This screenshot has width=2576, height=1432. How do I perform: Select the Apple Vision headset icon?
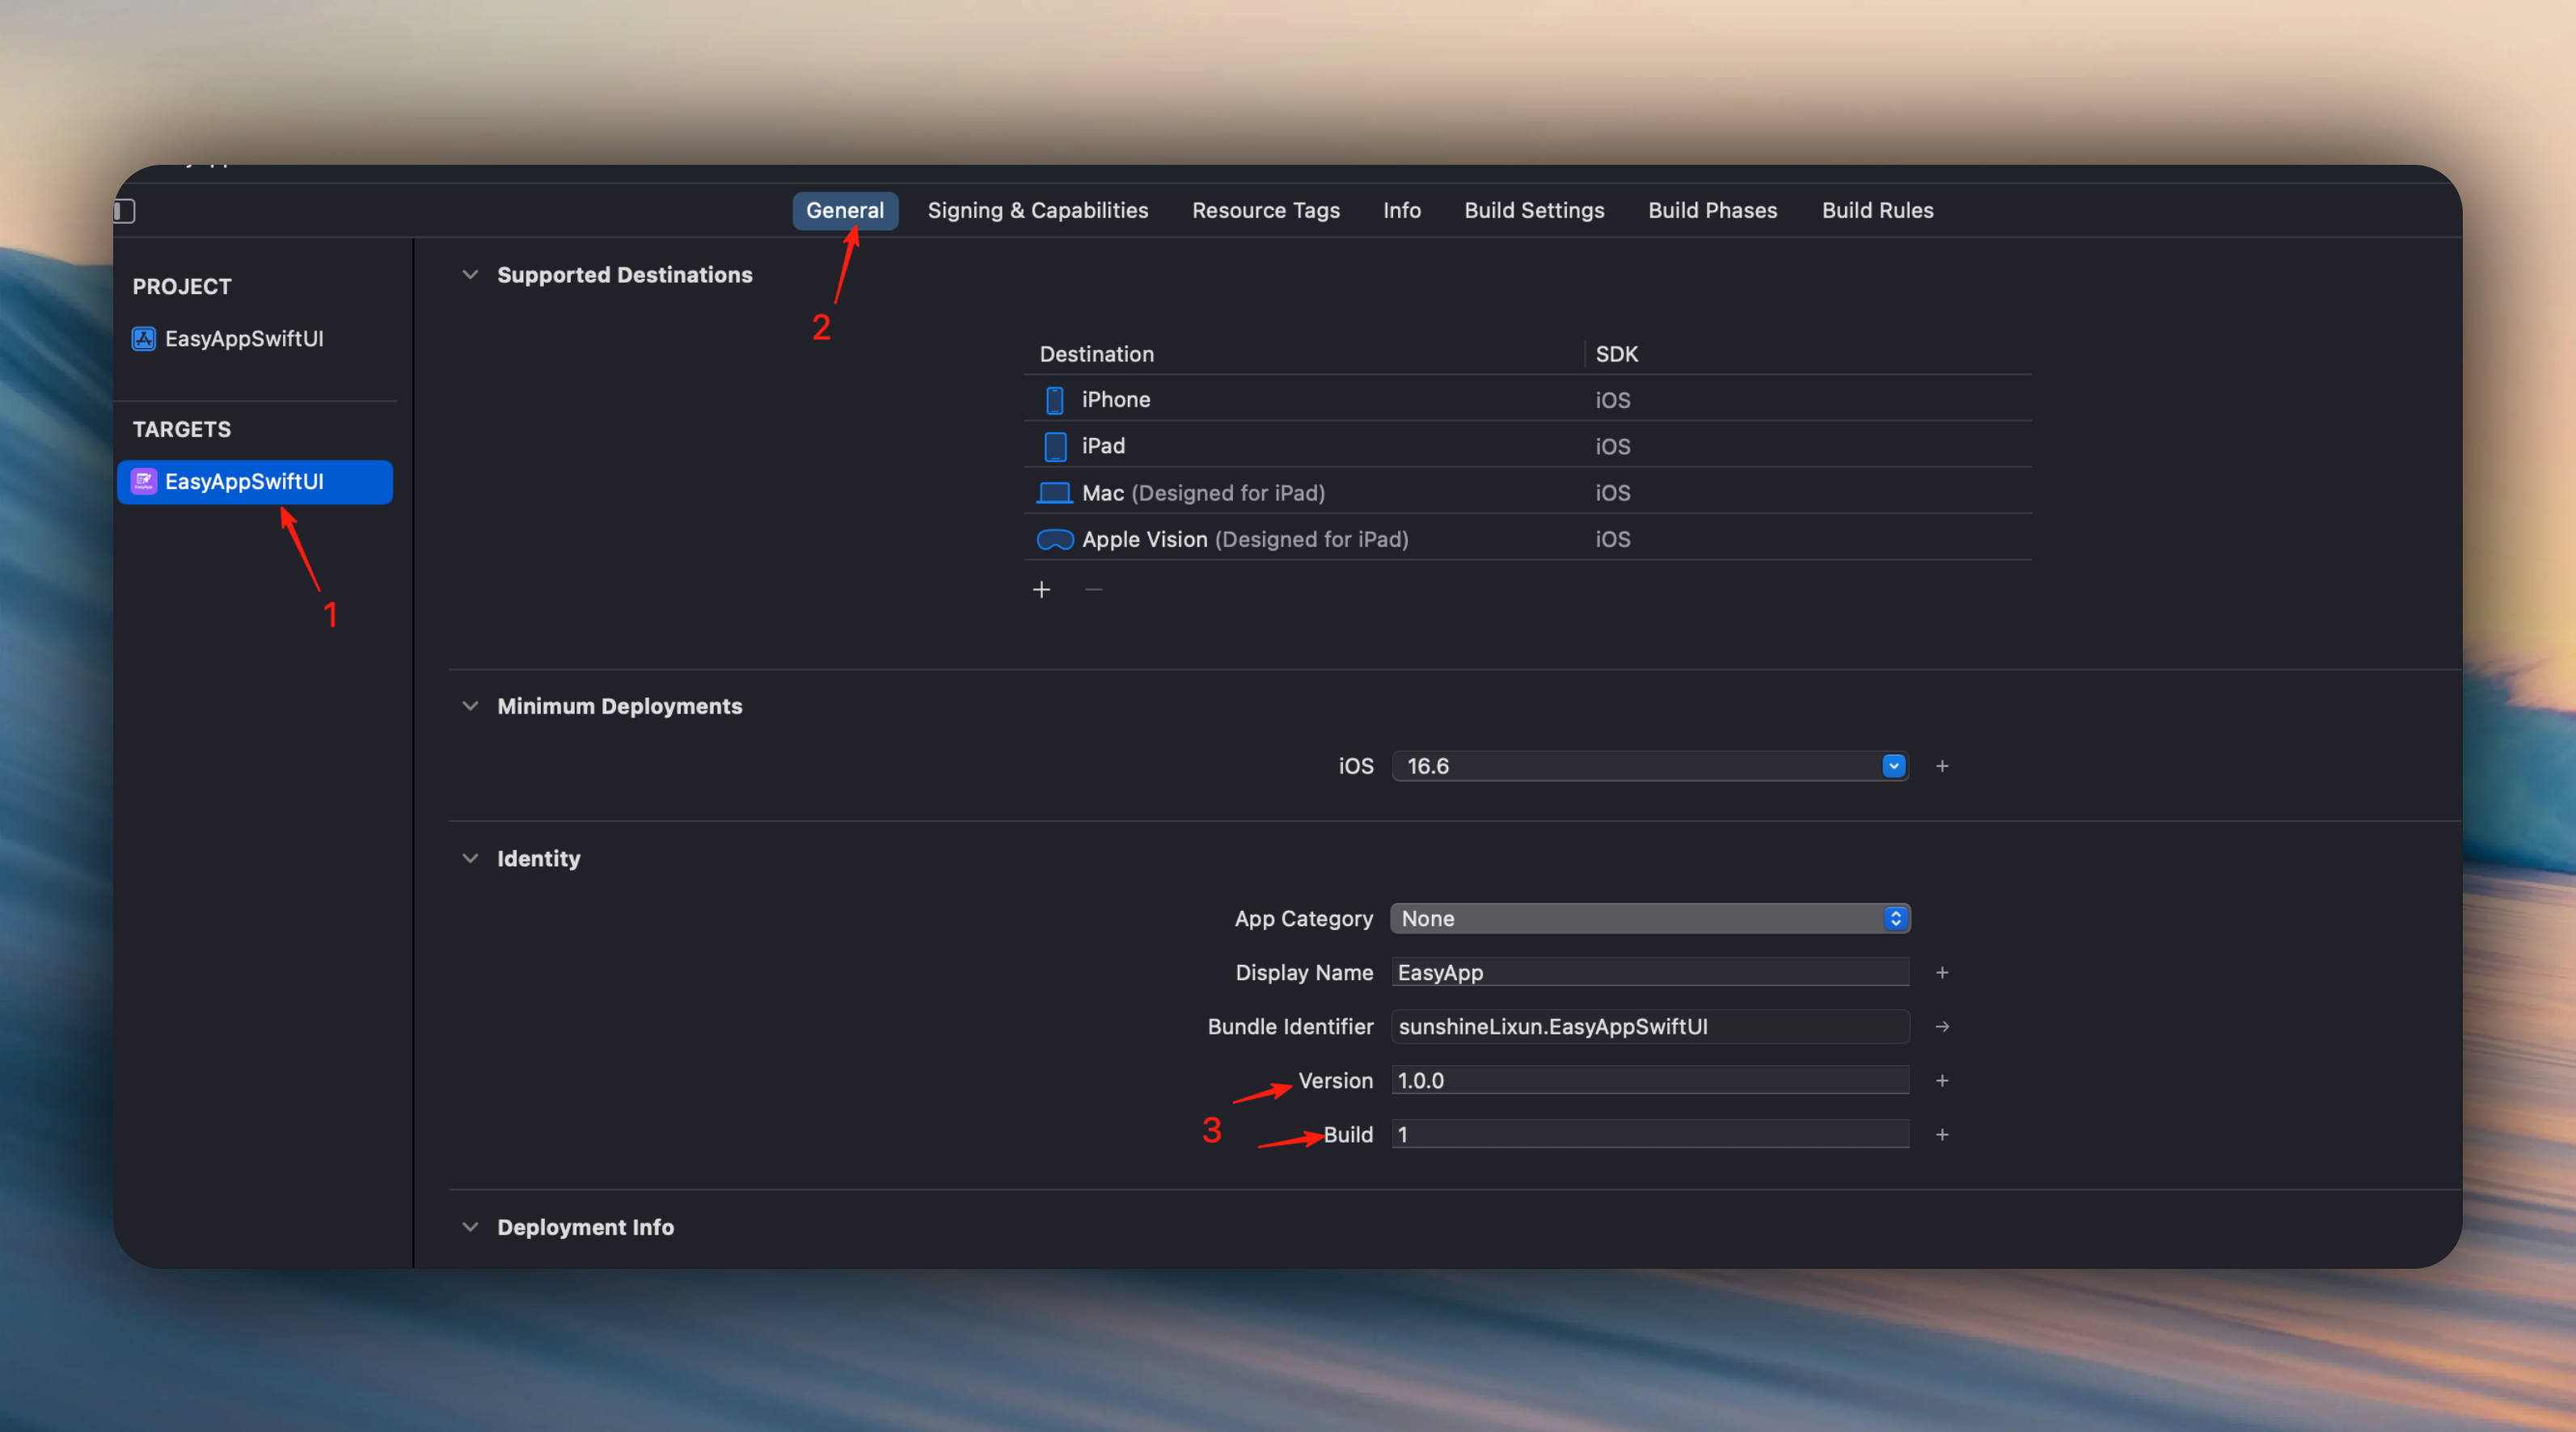(x=1054, y=540)
